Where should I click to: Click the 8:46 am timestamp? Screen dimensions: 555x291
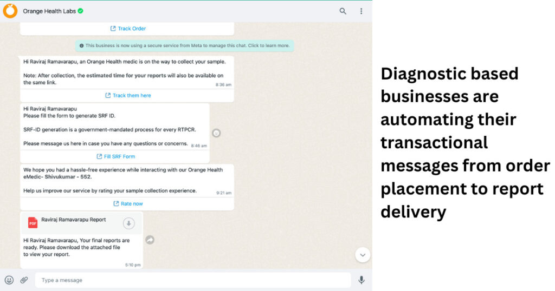coord(199,146)
